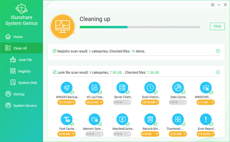
Task: Expand the 6.11 MB dropdown
Action: (206, 102)
